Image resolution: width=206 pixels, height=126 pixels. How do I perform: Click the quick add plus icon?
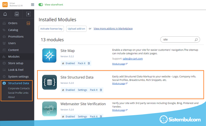click(28, 14)
